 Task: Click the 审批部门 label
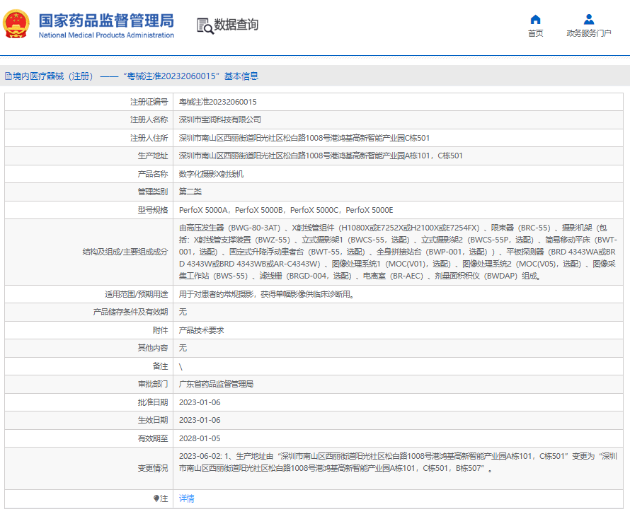pyautogui.click(x=153, y=384)
